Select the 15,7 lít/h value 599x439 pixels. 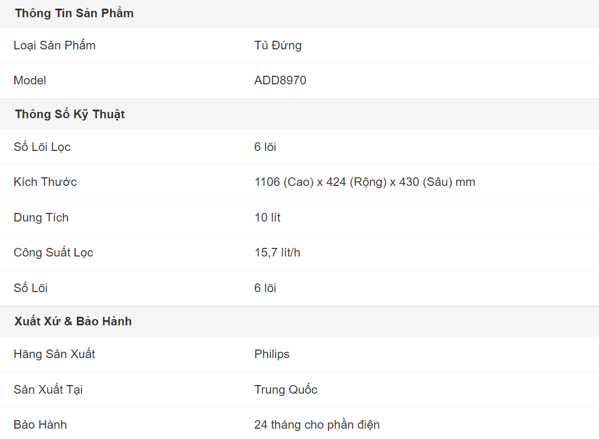pyautogui.click(x=277, y=252)
